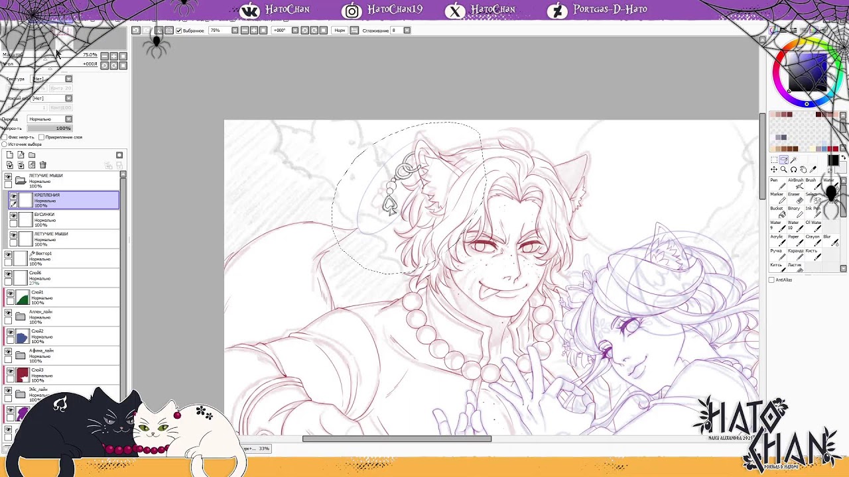Select the Bucket fill tool
This screenshot has height=477, width=849.
[x=777, y=212]
